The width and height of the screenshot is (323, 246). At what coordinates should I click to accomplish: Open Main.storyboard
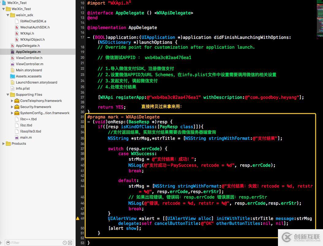29,70
